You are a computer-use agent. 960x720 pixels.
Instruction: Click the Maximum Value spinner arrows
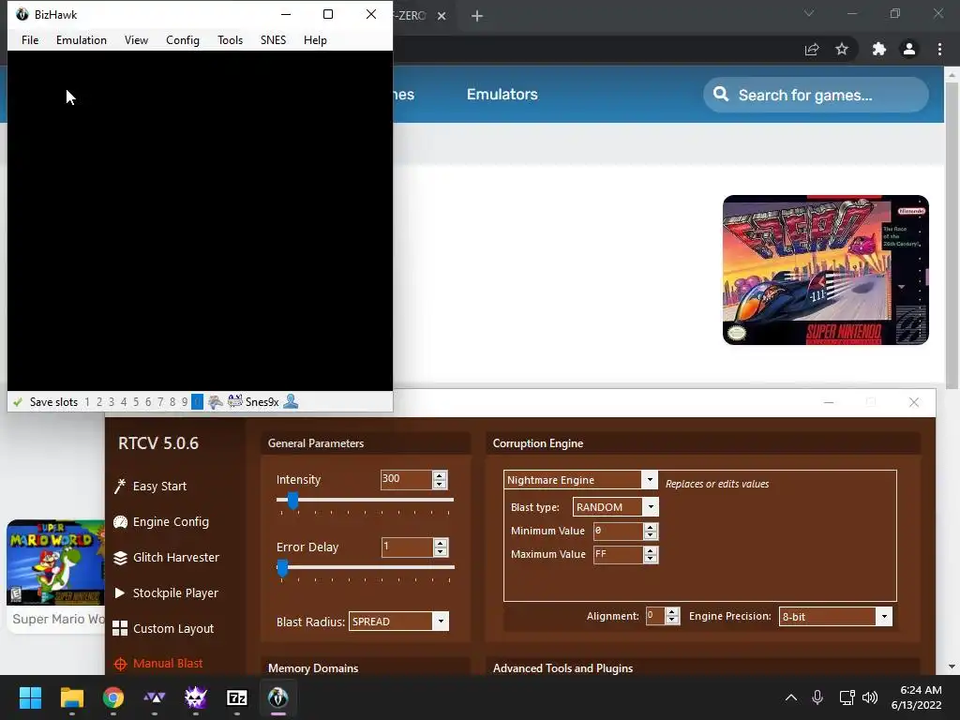coord(651,555)
